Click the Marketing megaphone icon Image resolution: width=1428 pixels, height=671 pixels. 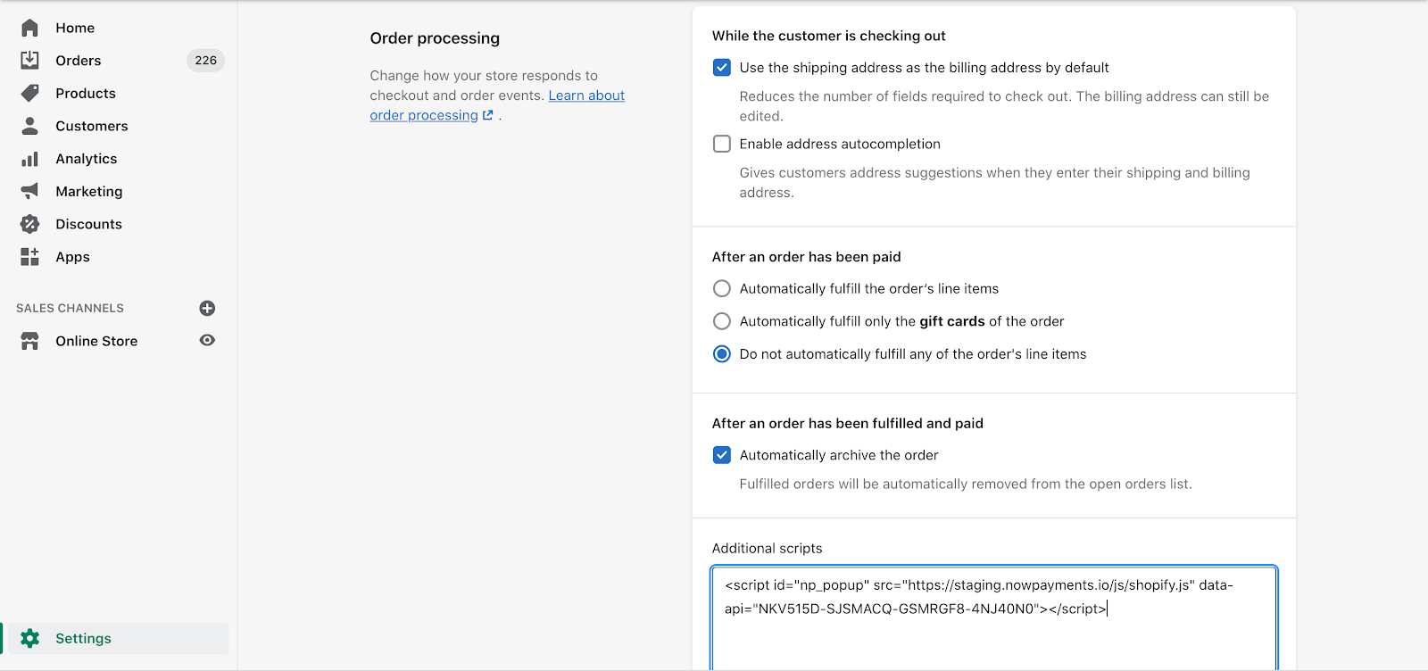[x=29, y=191]
